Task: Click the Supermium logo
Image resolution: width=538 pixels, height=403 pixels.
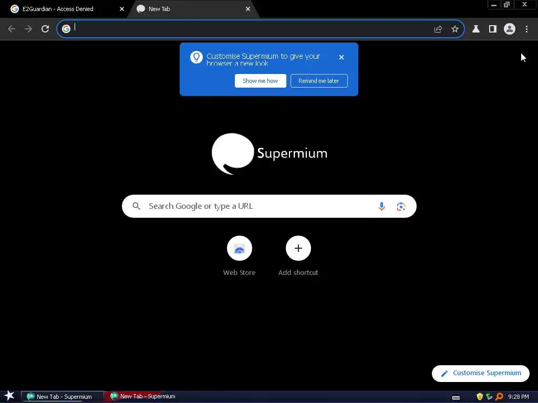Action: point(270,154)
